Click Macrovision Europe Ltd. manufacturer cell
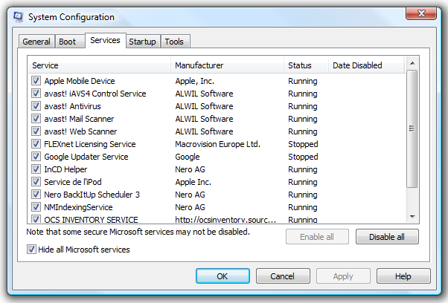The height and width of the screenshot is (303, 448). 218,144
